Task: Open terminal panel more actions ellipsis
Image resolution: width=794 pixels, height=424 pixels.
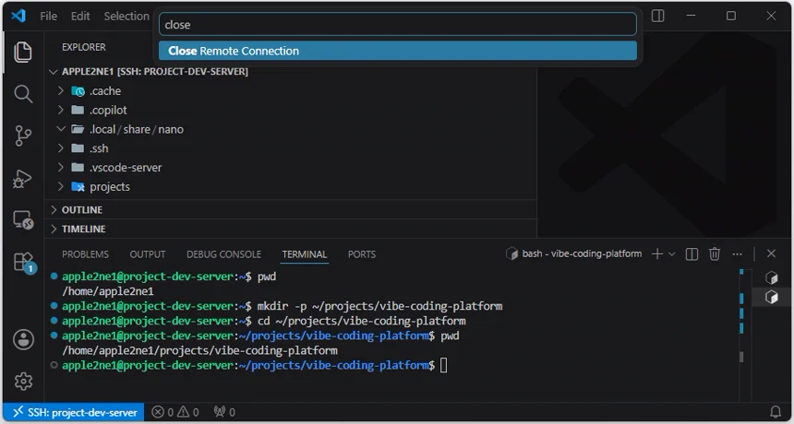Action: pos(737,253)
